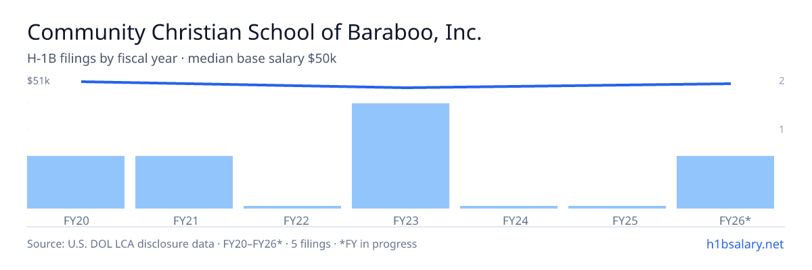The image size is (812, 270).
Task: Click the FY24 axis label
Action: coord(509,220)
